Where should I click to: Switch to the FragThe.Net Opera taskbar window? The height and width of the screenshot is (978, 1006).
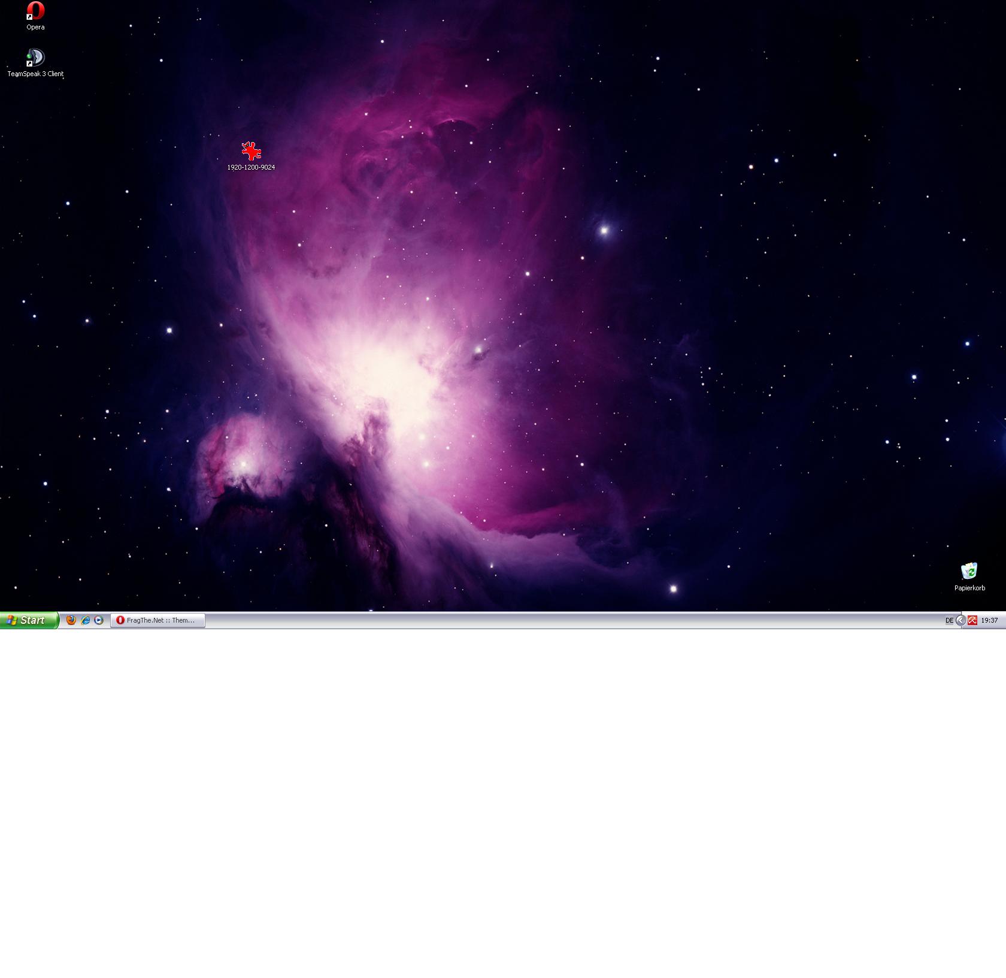(x=158, y=620)
